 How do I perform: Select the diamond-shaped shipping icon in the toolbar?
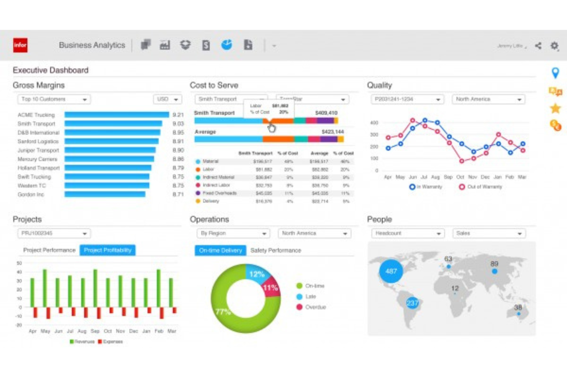coord(185,45)
